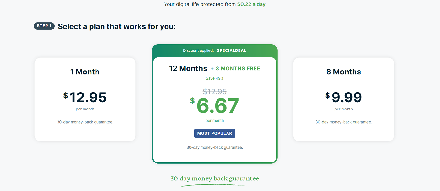Click the 12 Months heading
The height and width of the screenshot is (191, 440).
click(188, 68)
